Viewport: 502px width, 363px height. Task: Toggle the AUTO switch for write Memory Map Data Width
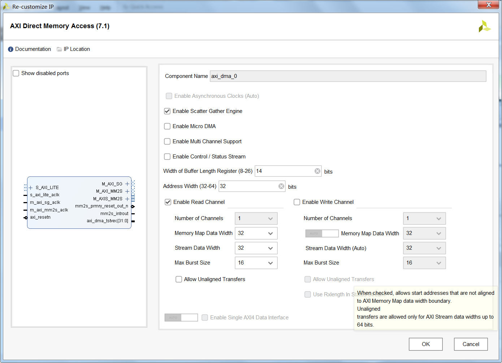(x=321, y=233)
